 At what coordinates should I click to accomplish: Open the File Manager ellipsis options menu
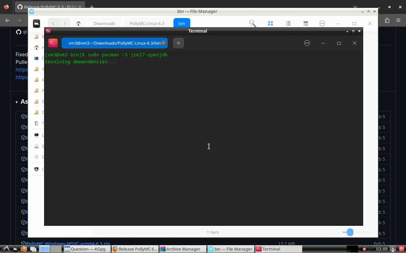322,23
